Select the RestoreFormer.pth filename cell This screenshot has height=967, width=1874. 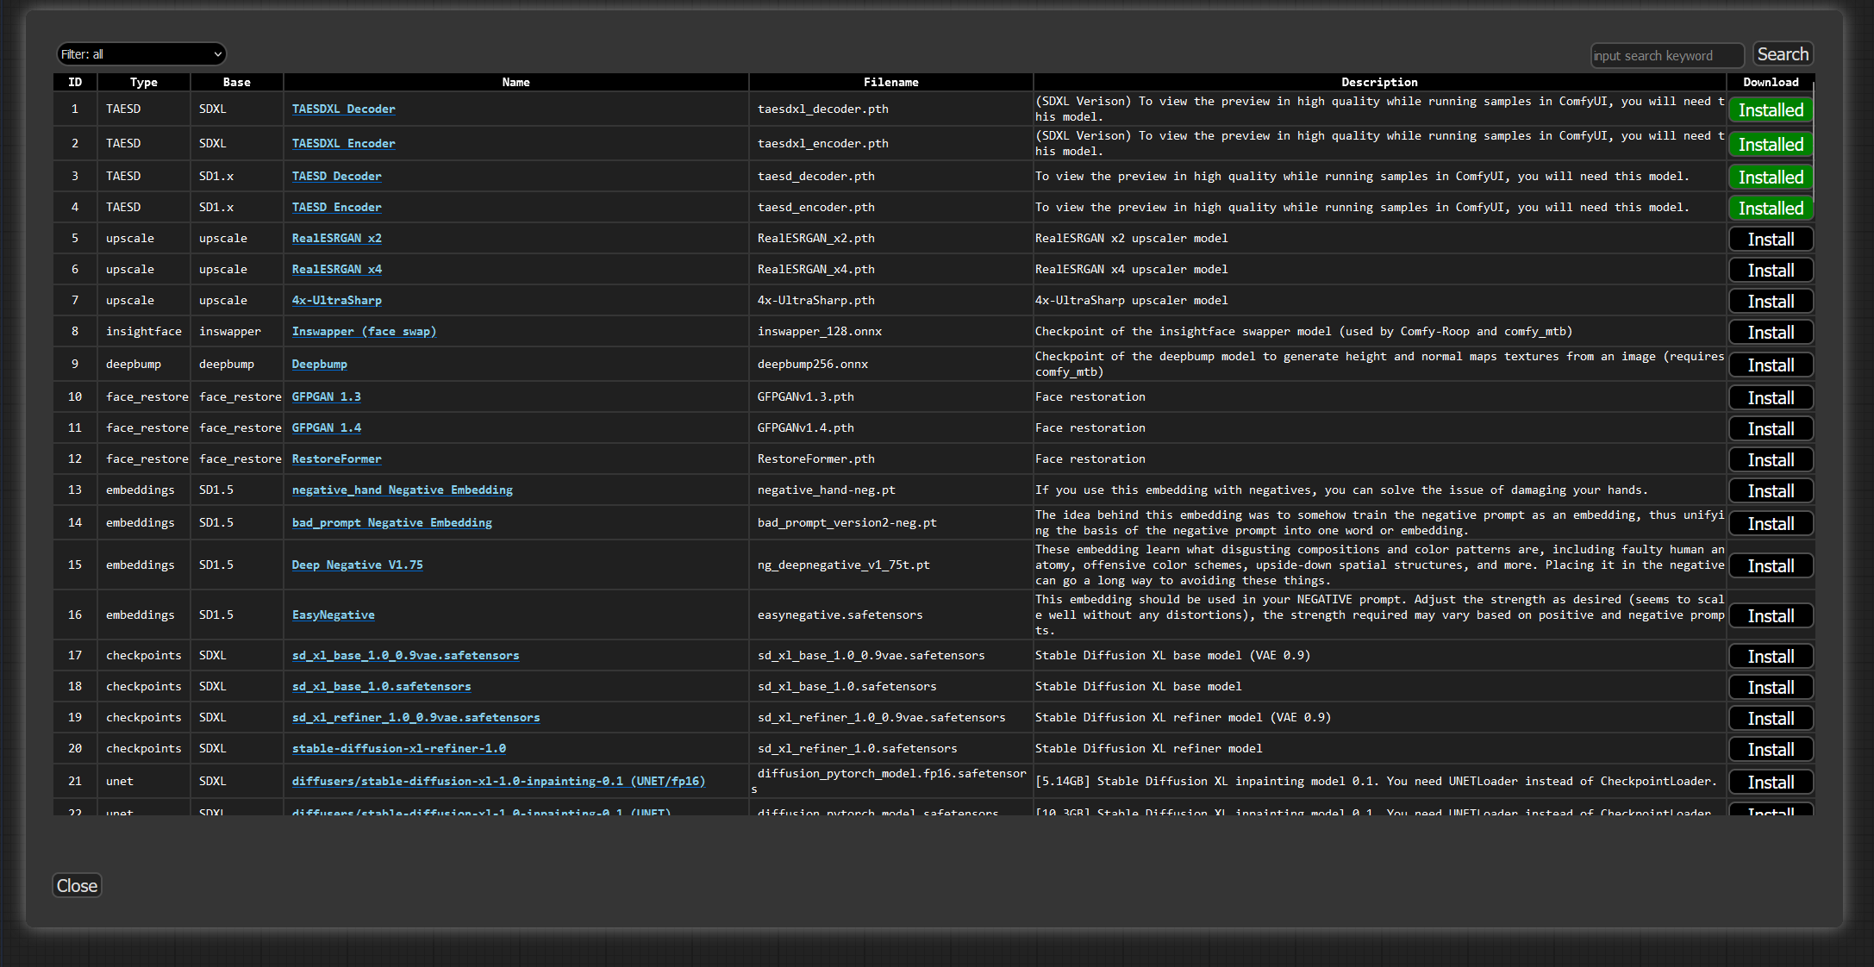891,459
